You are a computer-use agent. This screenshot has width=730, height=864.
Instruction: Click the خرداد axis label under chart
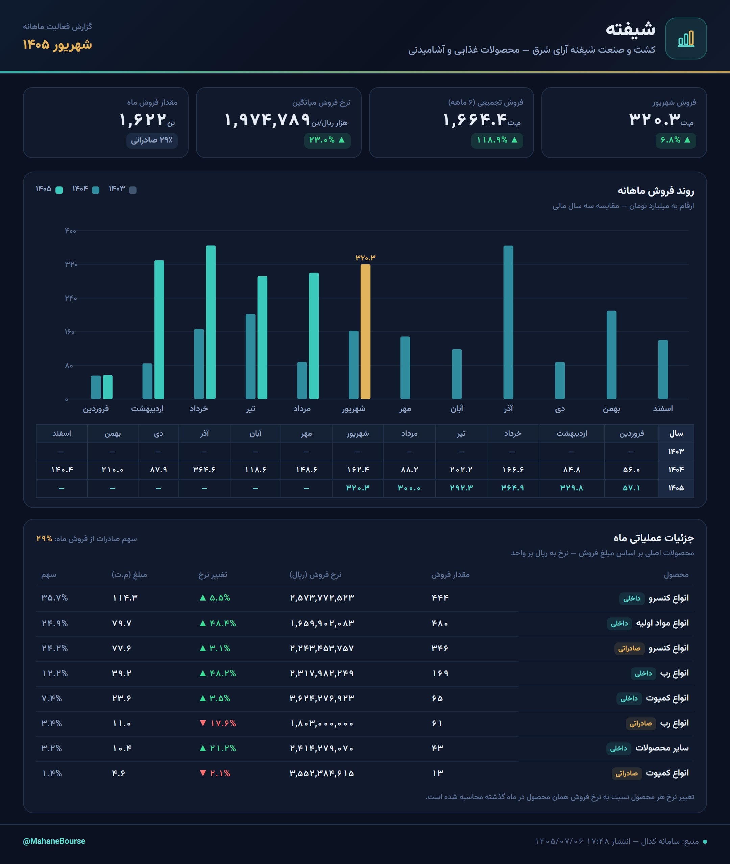click(x=199, y=409)
